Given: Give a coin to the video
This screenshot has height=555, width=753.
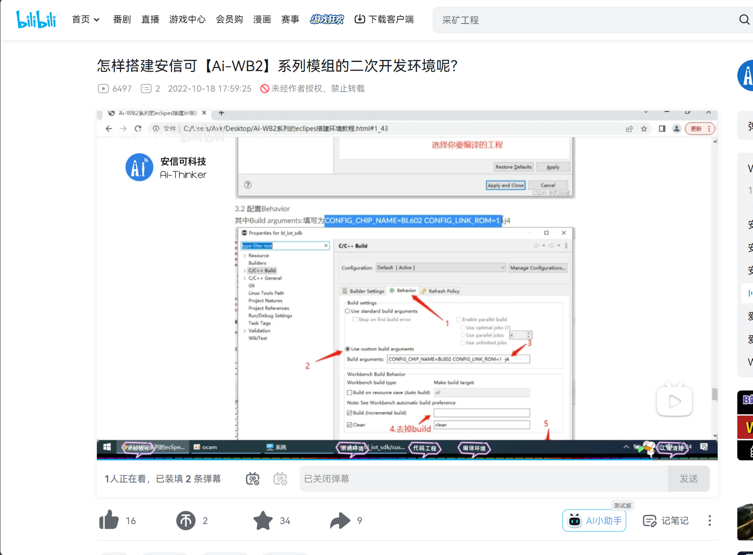Looking at the screenshot, I should coord(186,521).
